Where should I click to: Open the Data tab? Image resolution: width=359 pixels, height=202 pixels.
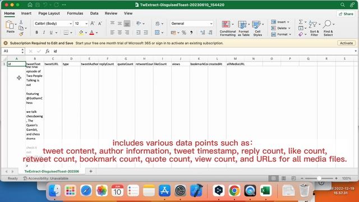pyautogui.click(x=94, y=13)
